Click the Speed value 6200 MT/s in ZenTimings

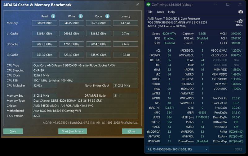coord(169,34)
